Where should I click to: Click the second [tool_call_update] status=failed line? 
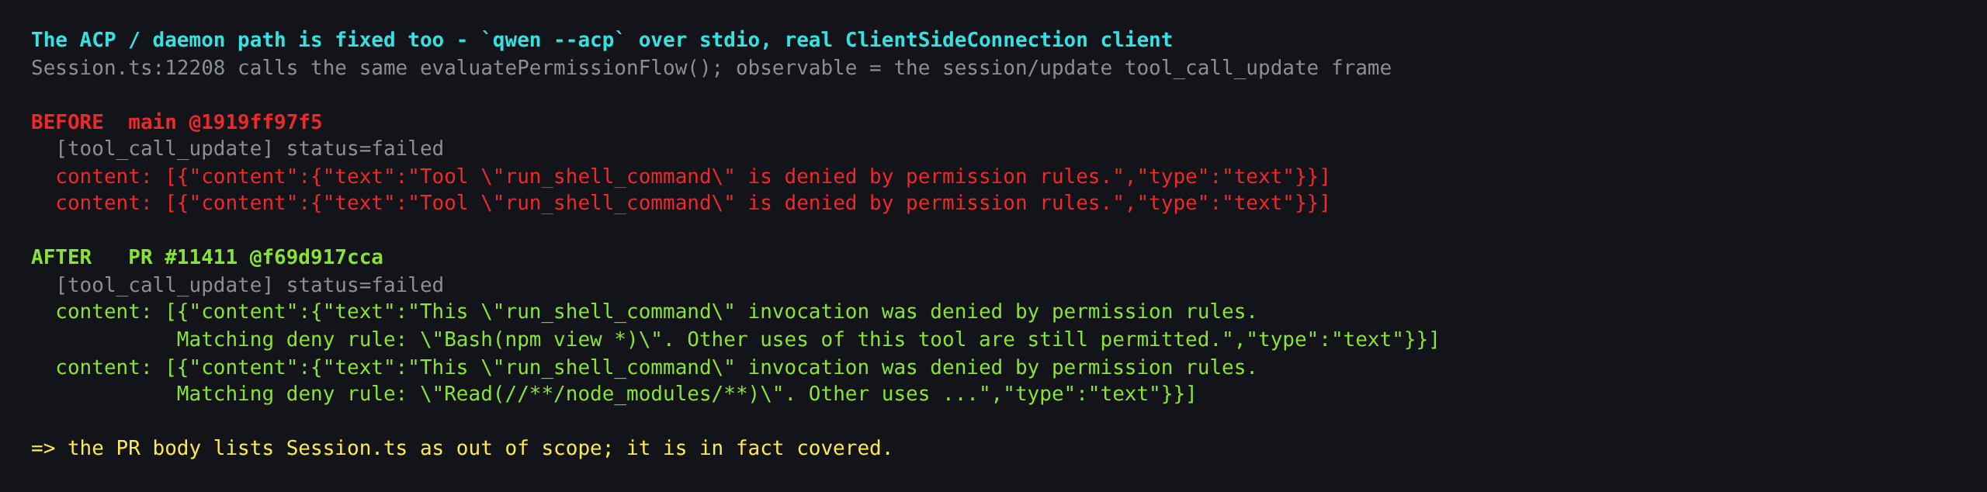[249, 286]
